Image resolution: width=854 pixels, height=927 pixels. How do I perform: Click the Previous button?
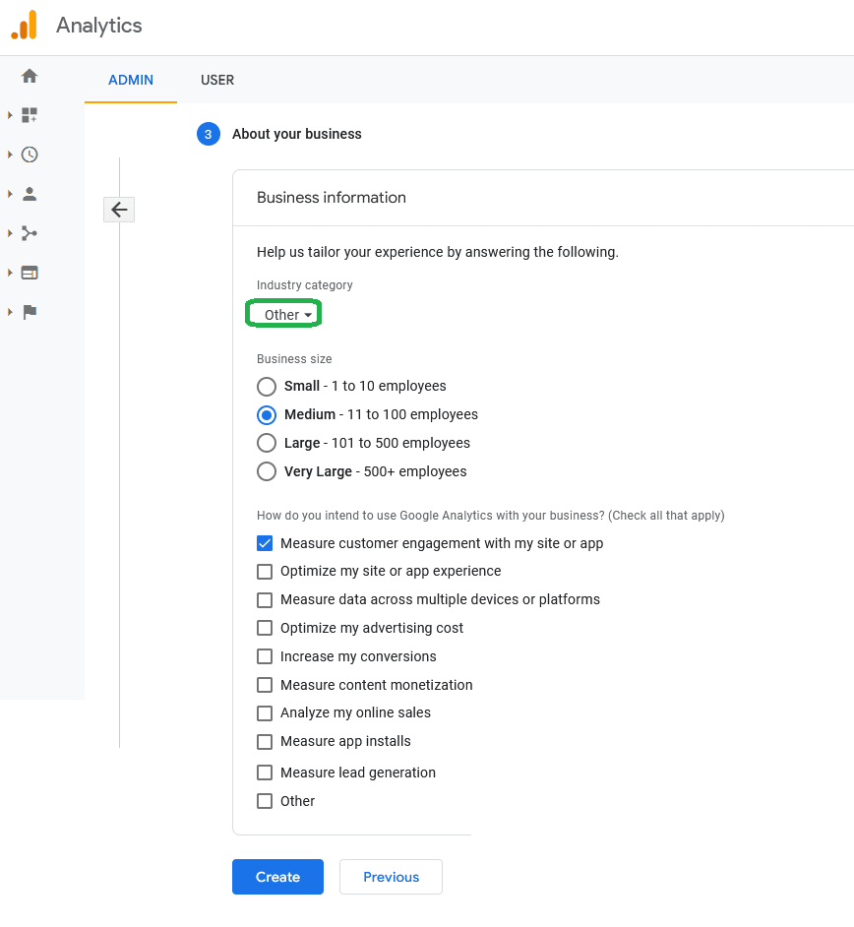pyautogui.click(x=391, y=877)
